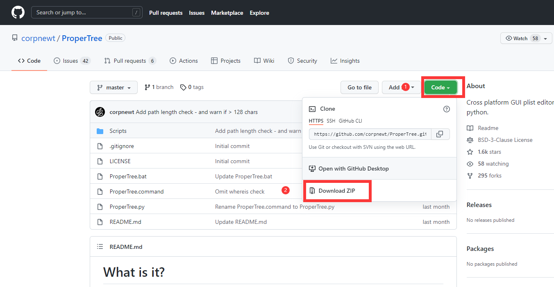Click the corpnewt avatar in commit row
Image resolution: width=554 pixels, height=287 pixels.
[100, 112]
